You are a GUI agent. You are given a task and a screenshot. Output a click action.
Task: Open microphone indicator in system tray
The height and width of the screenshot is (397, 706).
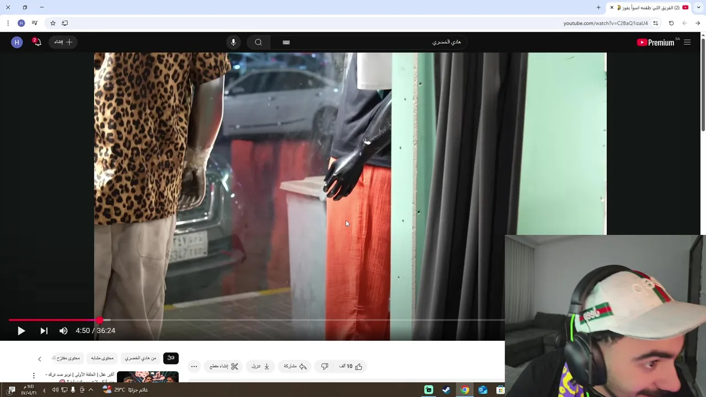tap(73, 390)
